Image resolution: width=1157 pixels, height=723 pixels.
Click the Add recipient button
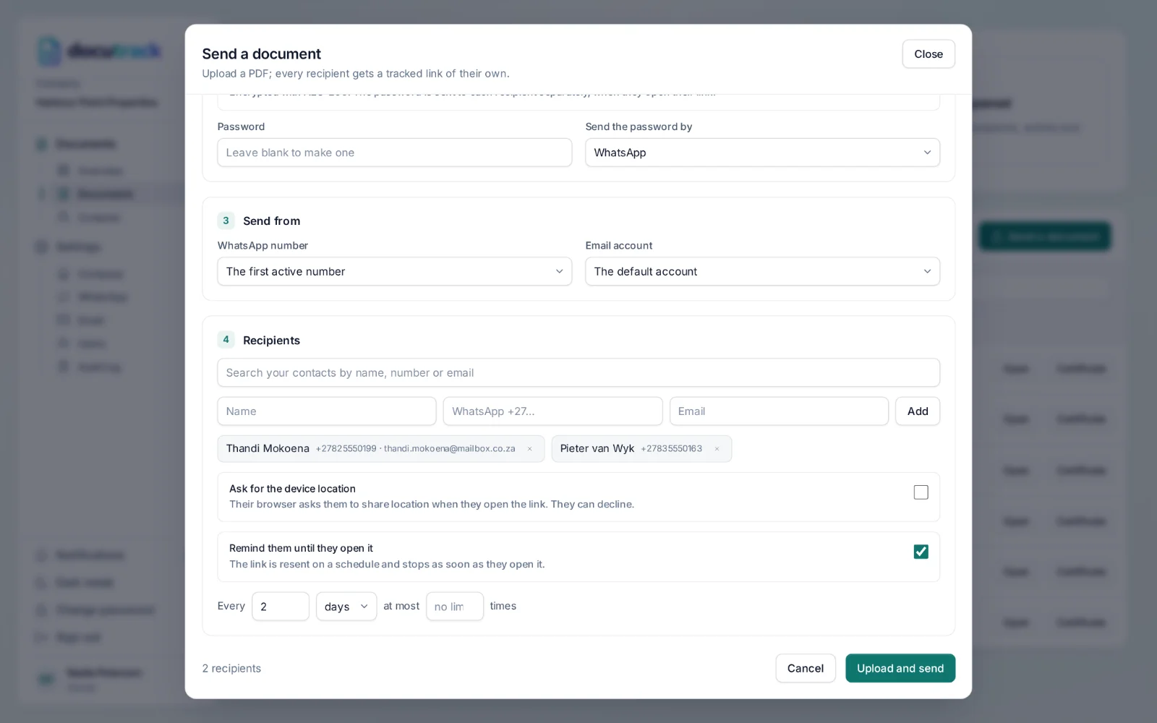[x=918, y=411]
